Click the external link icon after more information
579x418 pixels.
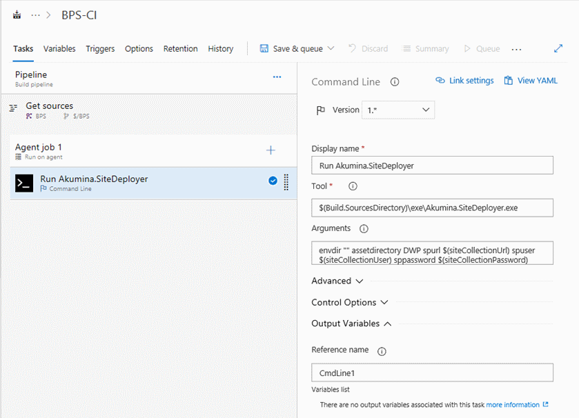tap(545, 404)
